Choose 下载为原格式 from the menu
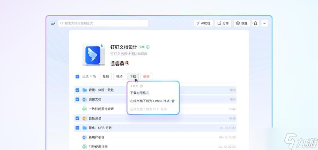This screenshot has width=318, height=150. [139, 93]
